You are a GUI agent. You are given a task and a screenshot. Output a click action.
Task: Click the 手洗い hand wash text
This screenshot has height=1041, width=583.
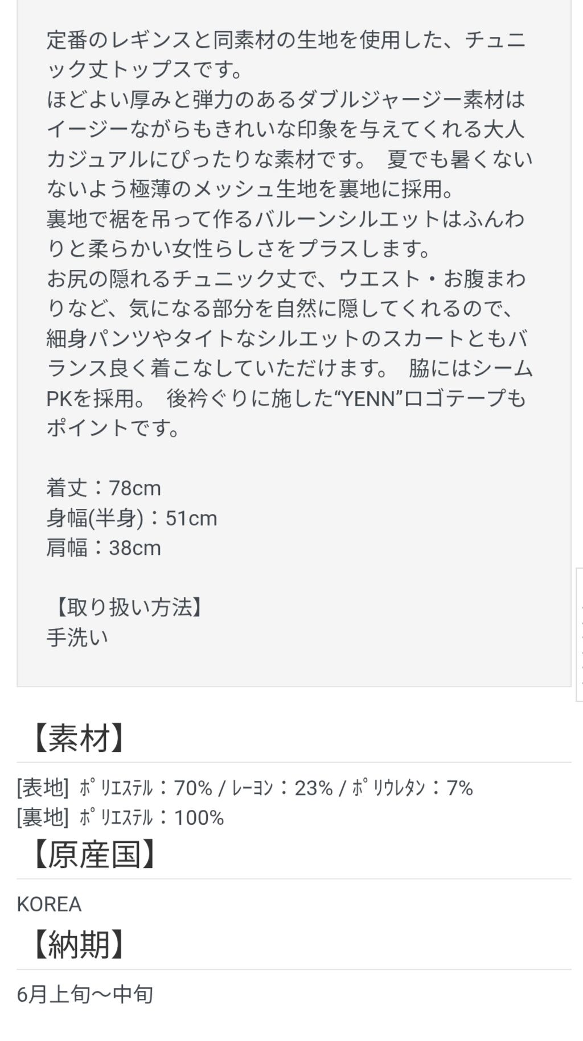77,637
